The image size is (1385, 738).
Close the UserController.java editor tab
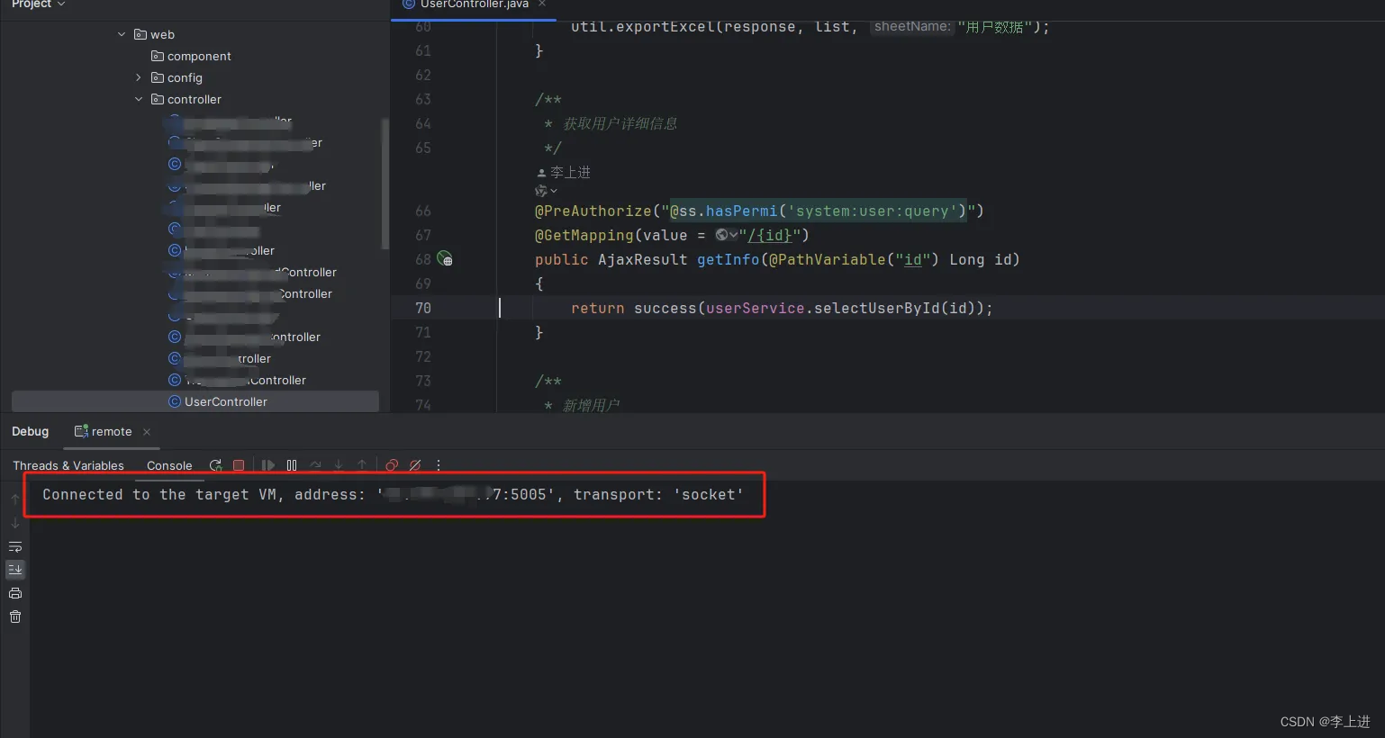click(x=542, y=4)
